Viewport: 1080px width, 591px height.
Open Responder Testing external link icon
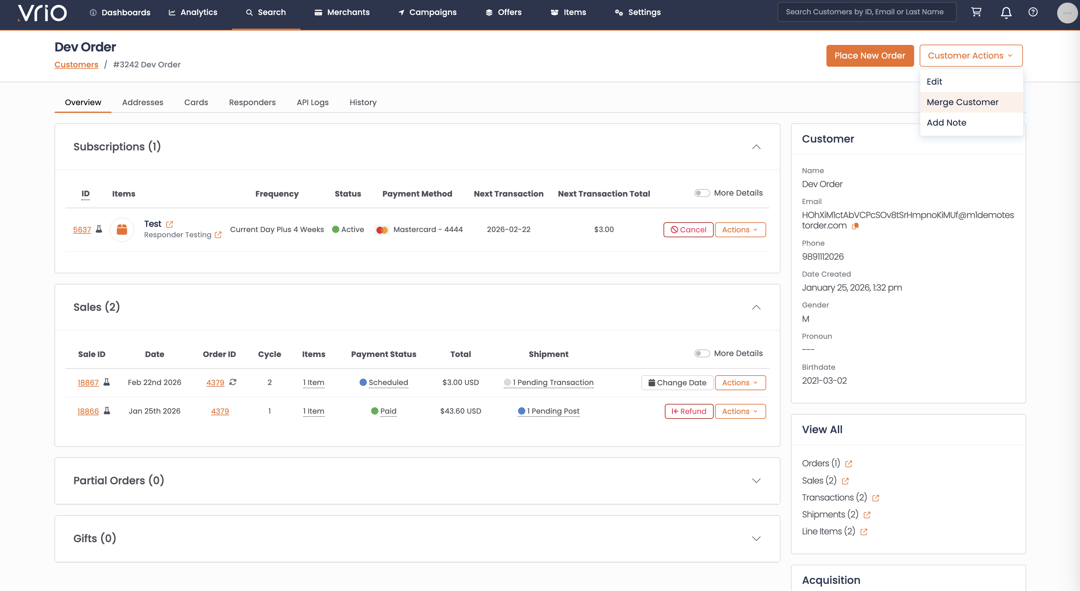point(218,235)
